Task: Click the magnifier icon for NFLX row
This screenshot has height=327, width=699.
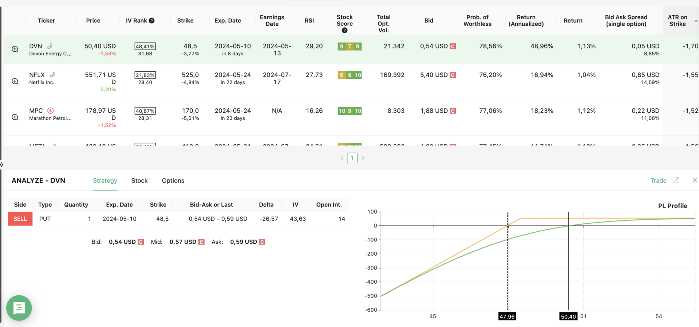Action: coord(15,81)
